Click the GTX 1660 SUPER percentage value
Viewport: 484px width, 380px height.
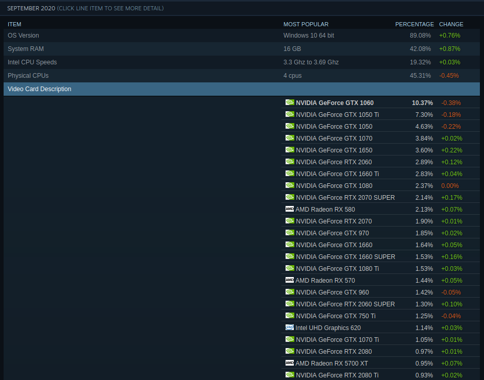pyautogui.click(x=424, y=256)
